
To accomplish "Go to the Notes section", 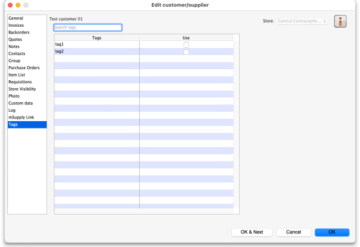I will click(14, 47).
